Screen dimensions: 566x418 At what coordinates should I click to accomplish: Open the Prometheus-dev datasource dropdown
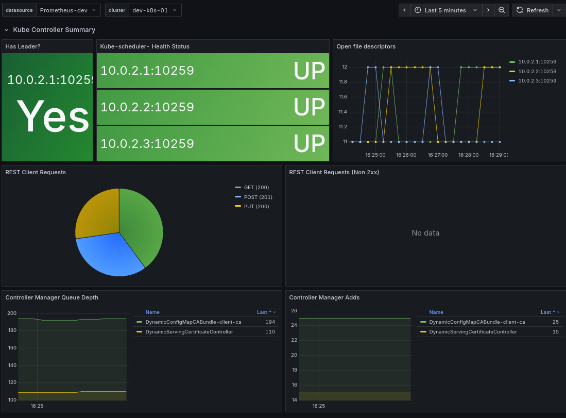coord(68,10)
